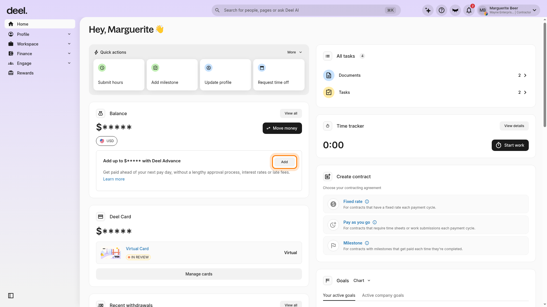Open the Virtual Card link

pos(137,249)
